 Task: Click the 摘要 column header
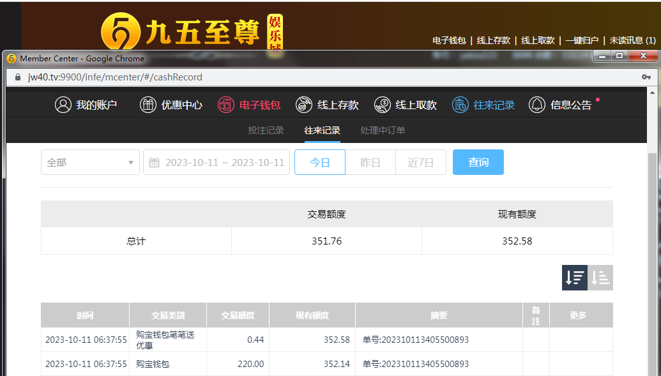[439, 315]
